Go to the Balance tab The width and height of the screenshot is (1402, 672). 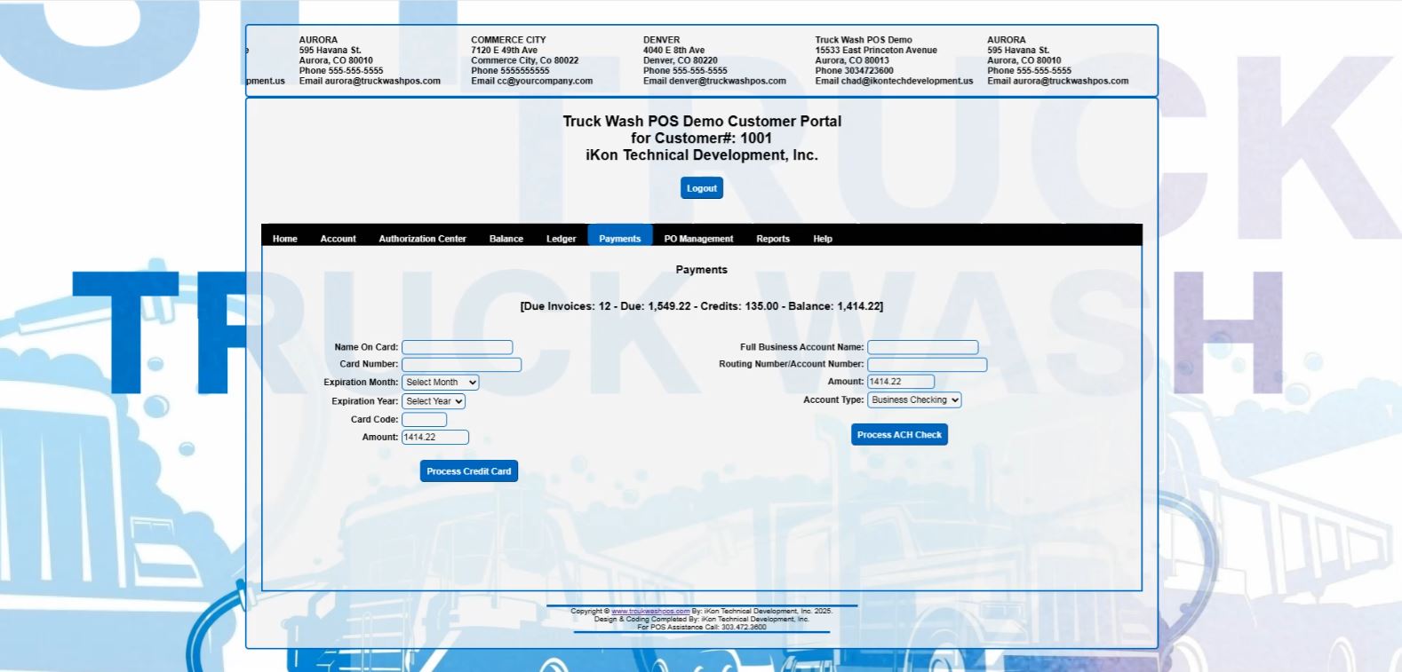click(x=506, y=239)
